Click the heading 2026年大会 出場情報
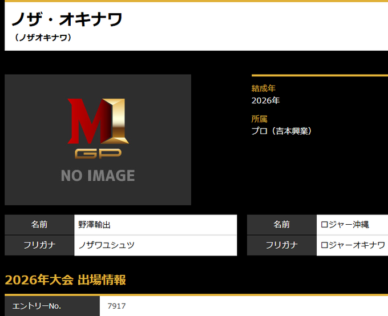This screenshot has height=316, width=388. click(x=65, y=280)
